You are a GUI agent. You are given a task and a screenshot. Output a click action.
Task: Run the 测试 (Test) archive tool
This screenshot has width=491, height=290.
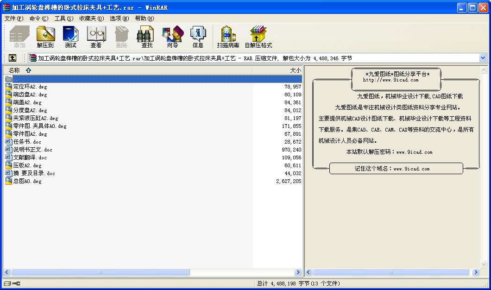tap(70, 36)
